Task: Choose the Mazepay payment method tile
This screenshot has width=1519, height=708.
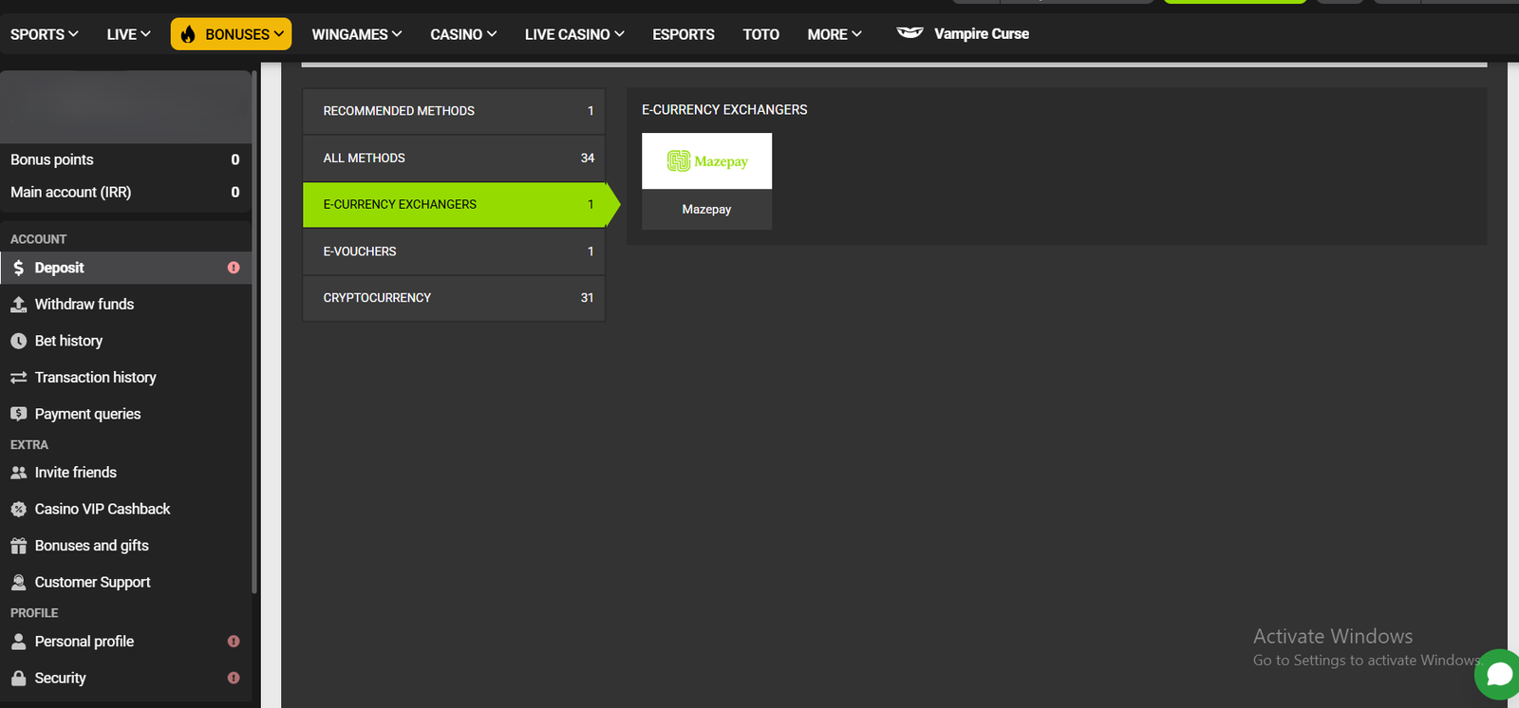Action: [x=706, y=180]
